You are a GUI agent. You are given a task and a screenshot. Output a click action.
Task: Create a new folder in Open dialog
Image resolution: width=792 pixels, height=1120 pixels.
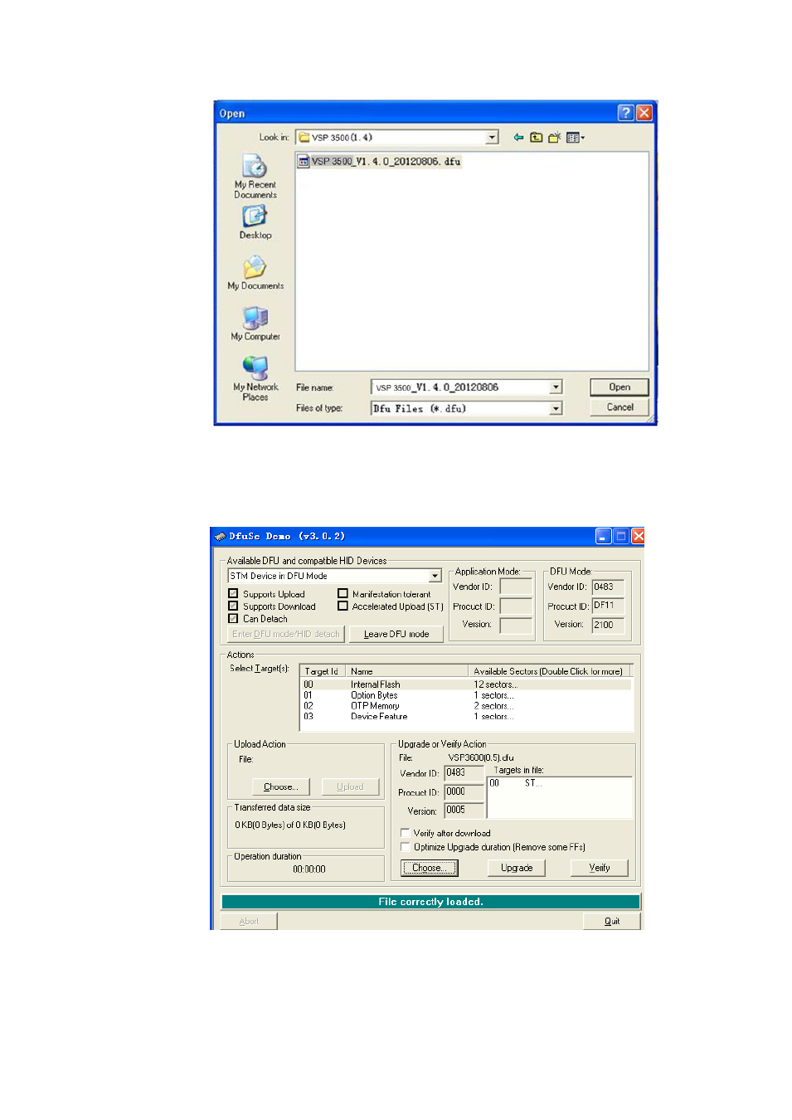(555, 138)
